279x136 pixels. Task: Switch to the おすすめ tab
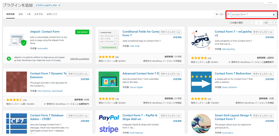point(39,14)
